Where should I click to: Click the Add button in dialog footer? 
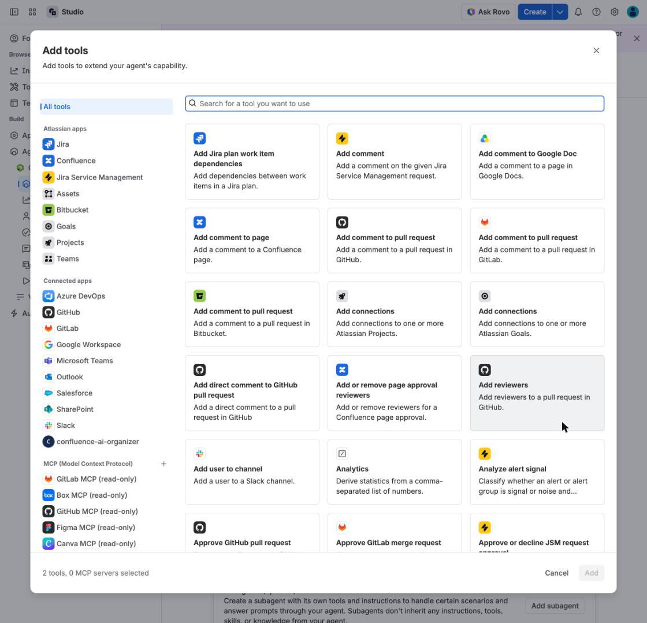[592, 573]
